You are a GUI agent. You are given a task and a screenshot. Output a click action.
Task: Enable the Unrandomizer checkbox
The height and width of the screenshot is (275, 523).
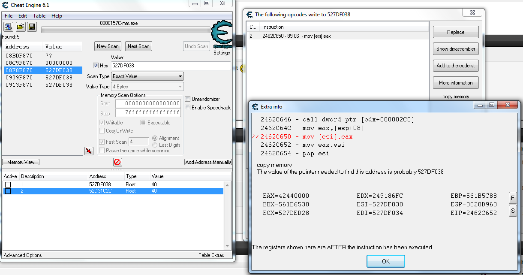188,99
